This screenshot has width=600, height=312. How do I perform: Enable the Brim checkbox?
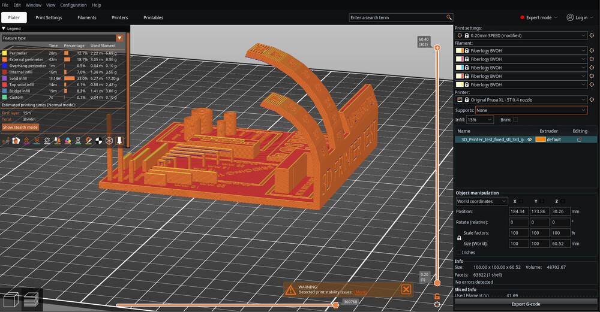tap(515, 120)
